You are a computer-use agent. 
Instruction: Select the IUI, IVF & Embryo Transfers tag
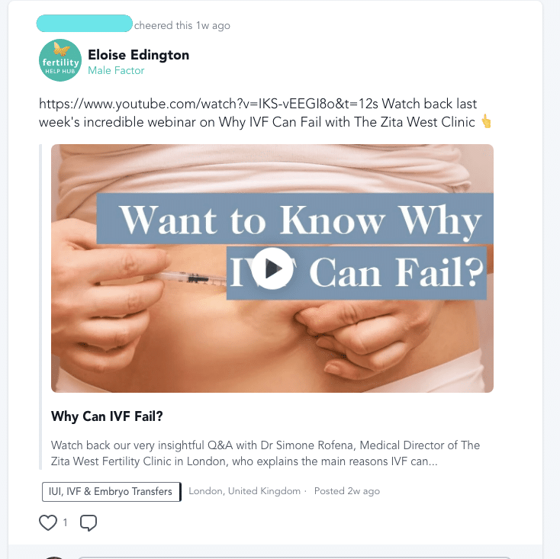(111, 492)
